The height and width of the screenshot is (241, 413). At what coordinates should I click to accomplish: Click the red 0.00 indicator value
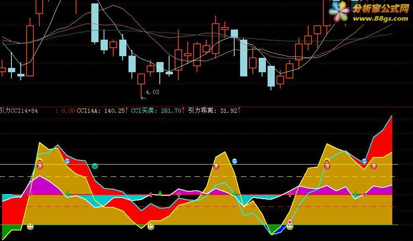click(x=68, y=111)
